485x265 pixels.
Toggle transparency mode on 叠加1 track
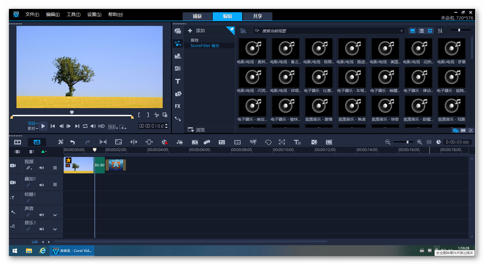click(55, 185)
